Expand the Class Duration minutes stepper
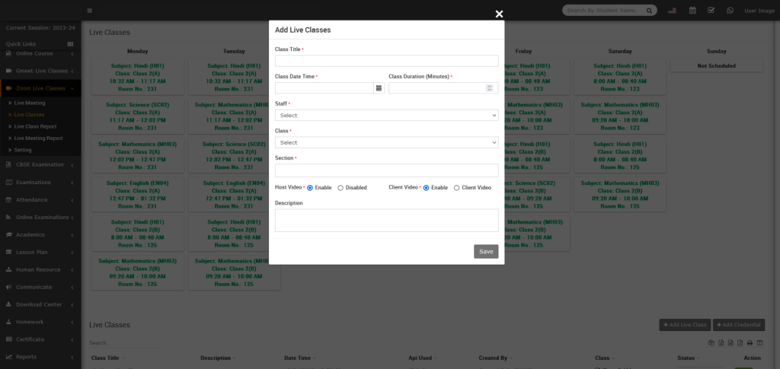780x369 pixels. pos(493,88)
